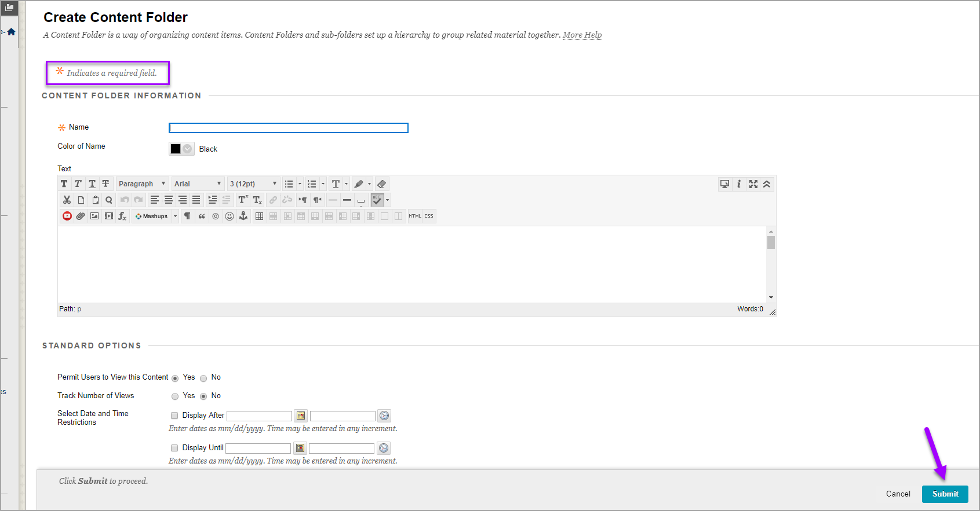
Task: Open the Color of Name black swatch
Action: (181, 149)
